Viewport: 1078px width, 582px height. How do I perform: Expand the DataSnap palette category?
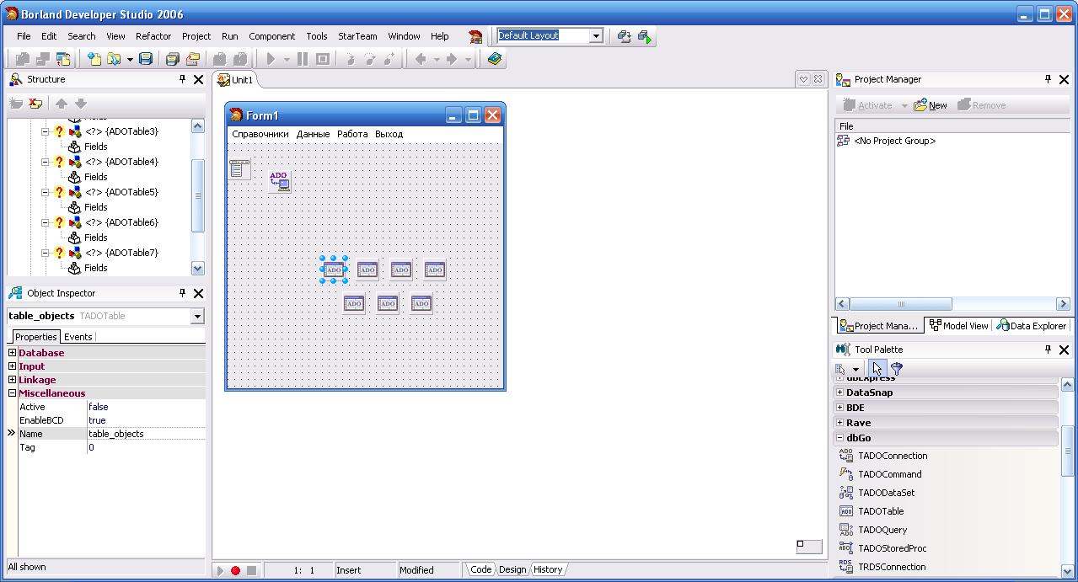[840, 392]
